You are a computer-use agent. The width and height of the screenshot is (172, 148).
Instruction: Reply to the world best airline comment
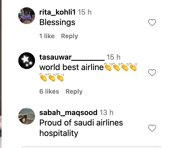[x=74, y=92]
